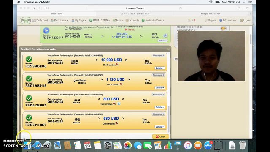Click Details on the 1 120 USD order
Image resolution: width=270 pixels, height=152 pixels.
[159, 88]
